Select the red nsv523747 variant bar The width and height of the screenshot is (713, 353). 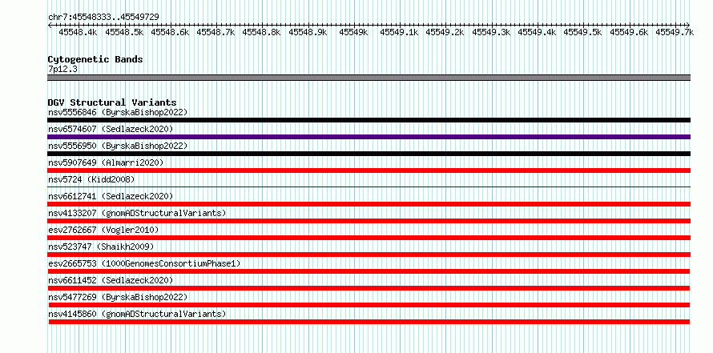369,255
